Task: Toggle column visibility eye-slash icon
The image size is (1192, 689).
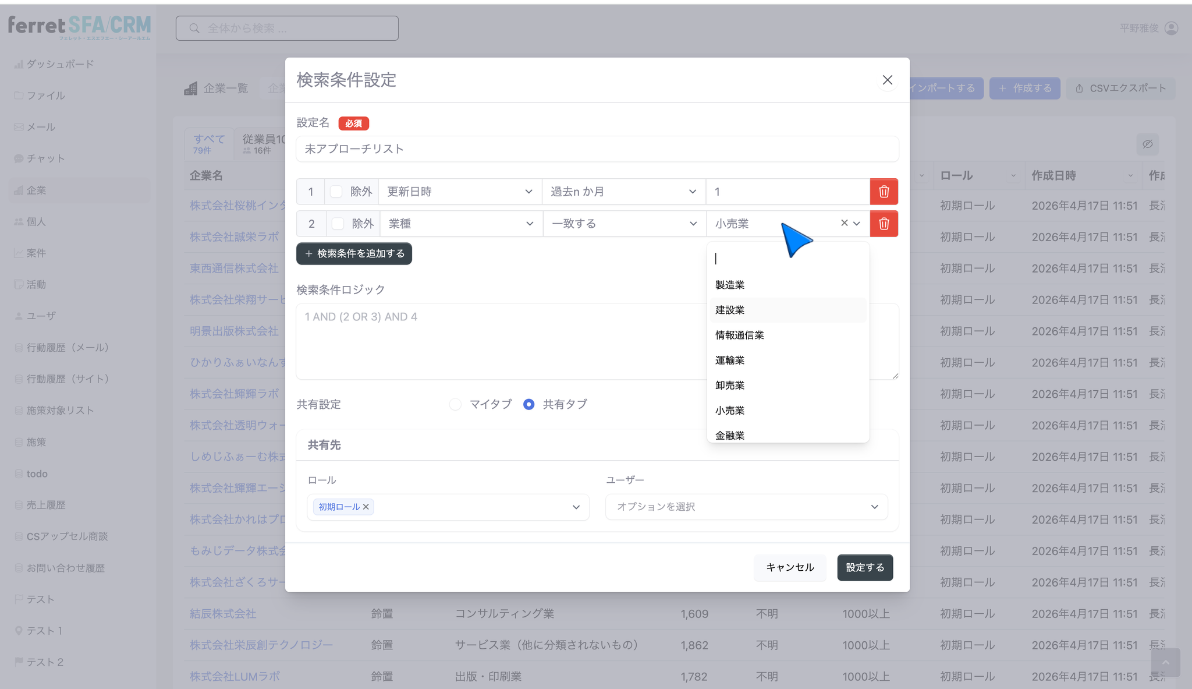Action: [x=1147, y=144]
